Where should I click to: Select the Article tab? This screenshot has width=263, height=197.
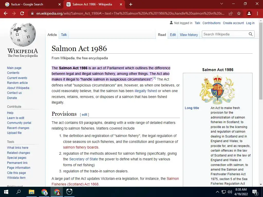52,35
